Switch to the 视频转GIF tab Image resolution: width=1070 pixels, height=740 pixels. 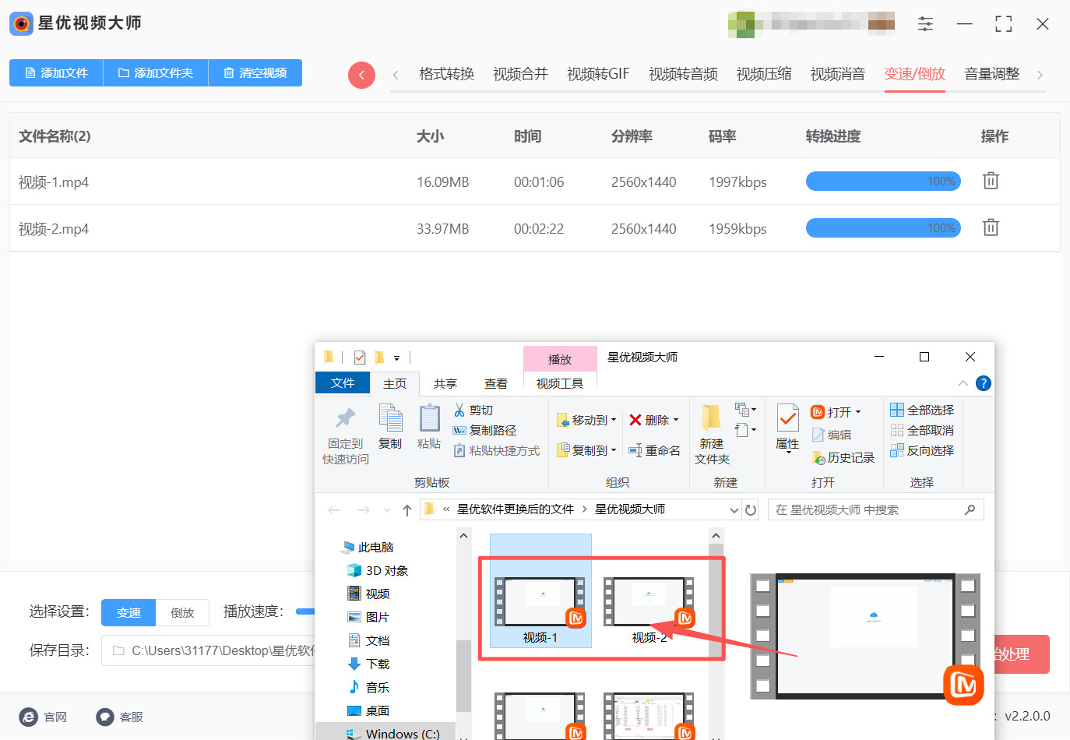coord(598,74)
